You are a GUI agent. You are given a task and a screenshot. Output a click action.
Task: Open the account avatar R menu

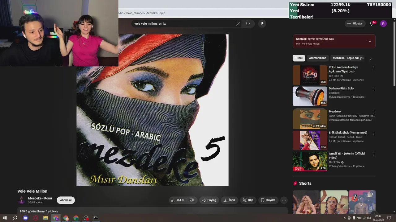(383, 24)
